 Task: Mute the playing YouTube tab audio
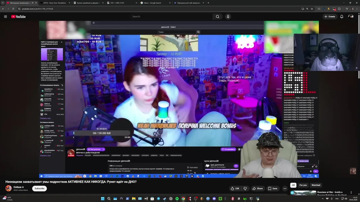(x=33, y=3)
